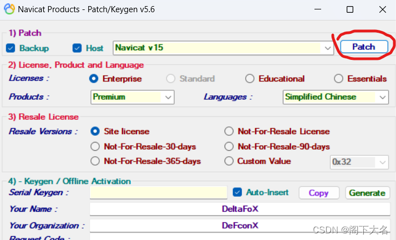Viewport: 396px width, 240px height.
Task: Minimize the Patch/Keygen window
Action: point(318,9)
